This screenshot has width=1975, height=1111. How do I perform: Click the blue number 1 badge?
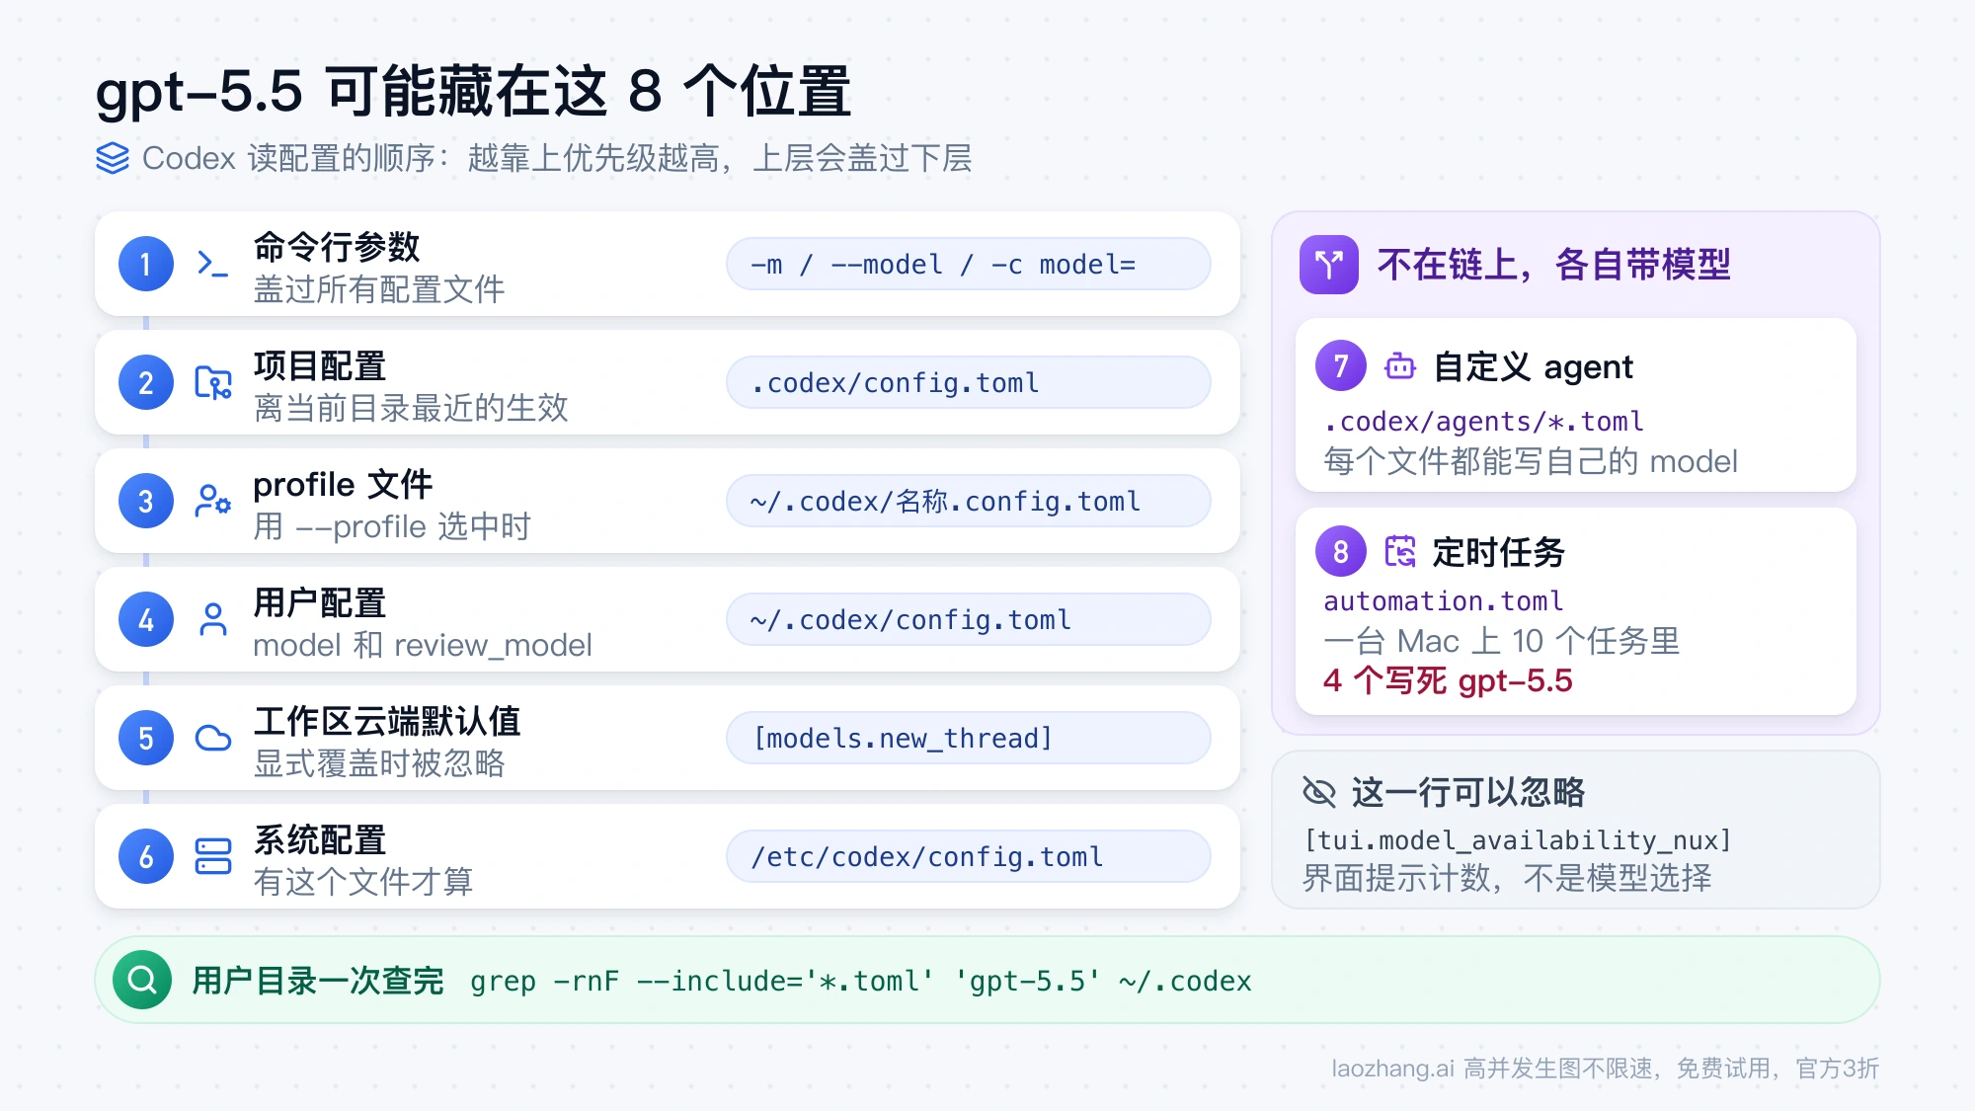point(146,264)
